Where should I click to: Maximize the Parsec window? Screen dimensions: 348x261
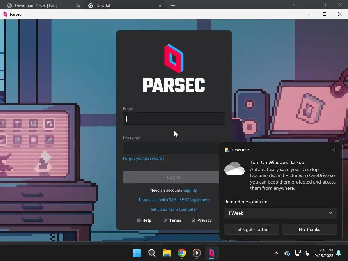pyautogui.click(x=325, y=14)
